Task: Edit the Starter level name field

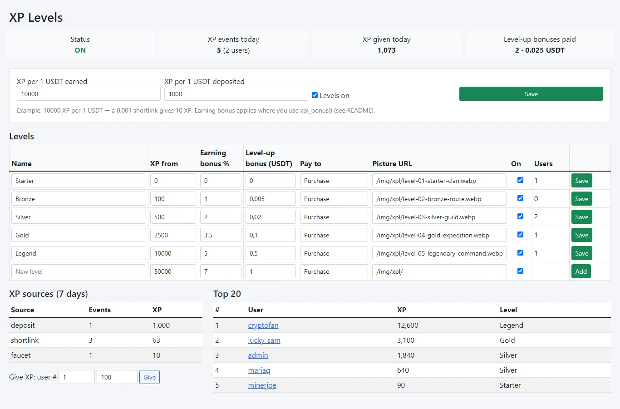Action: (x=79, y=181)
